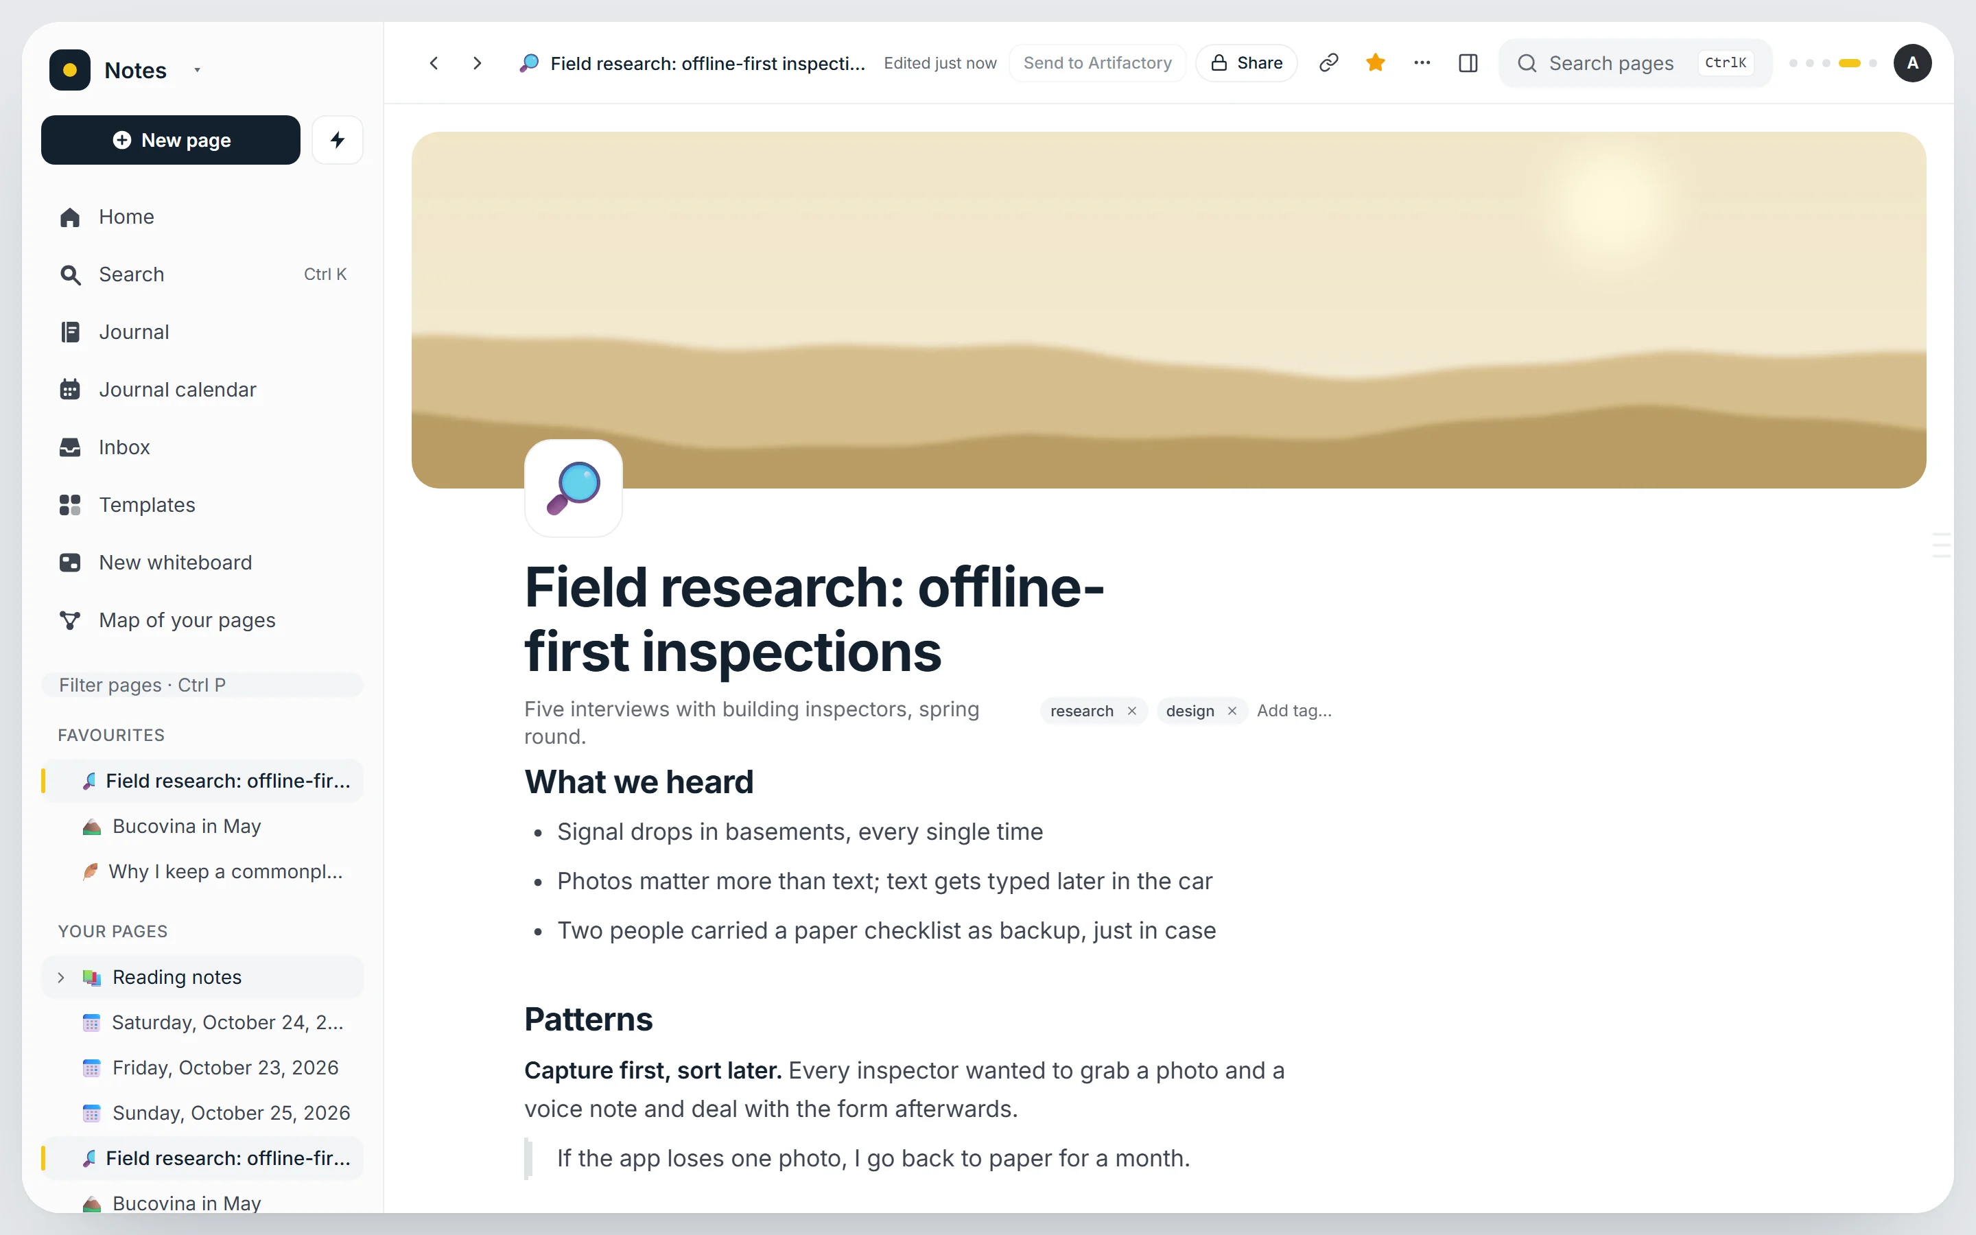Open Search in the sidebar
This screenshot has width=1976, height=1235.
tap(202, 274)
